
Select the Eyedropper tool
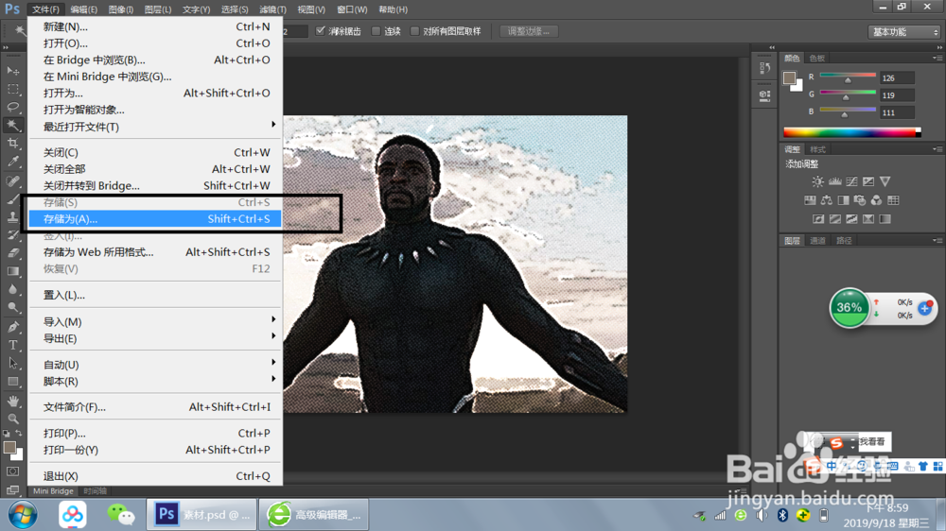coord(12,162)
